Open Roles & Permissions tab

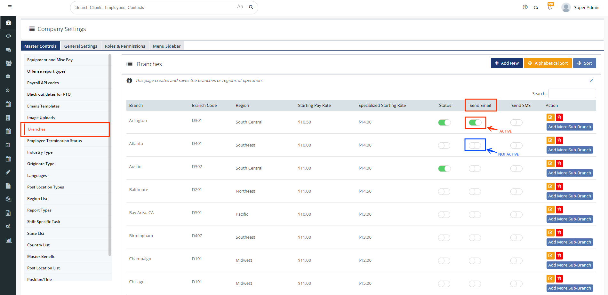click(x=125, y=46)
